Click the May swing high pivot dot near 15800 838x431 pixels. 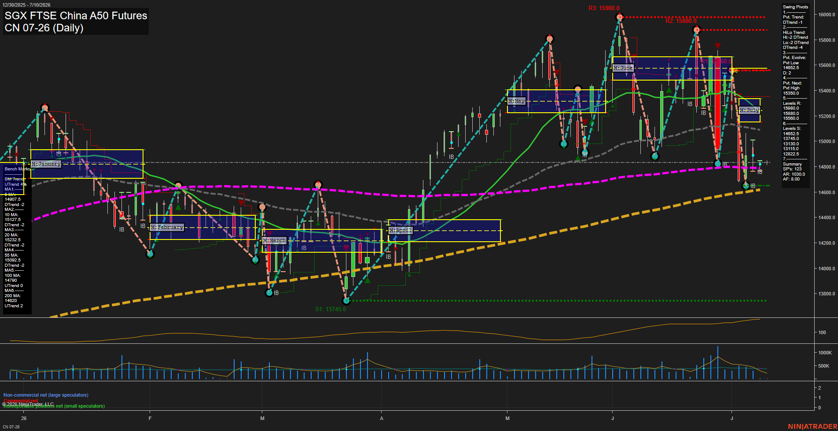point(549,39)
